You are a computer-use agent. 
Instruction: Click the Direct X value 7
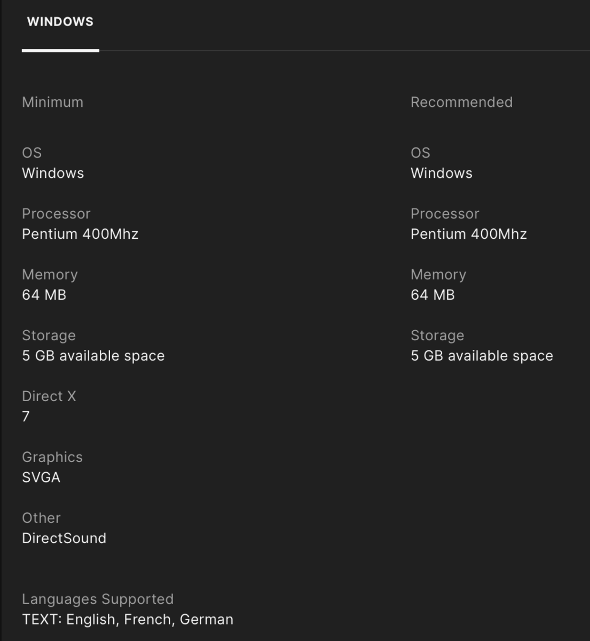[26, 417]
